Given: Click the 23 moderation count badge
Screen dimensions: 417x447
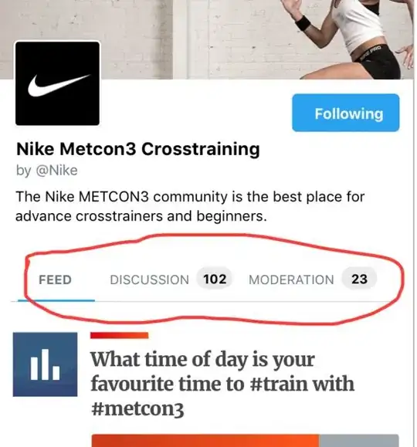Looking at the screenshot, I should tap(359, 279).
